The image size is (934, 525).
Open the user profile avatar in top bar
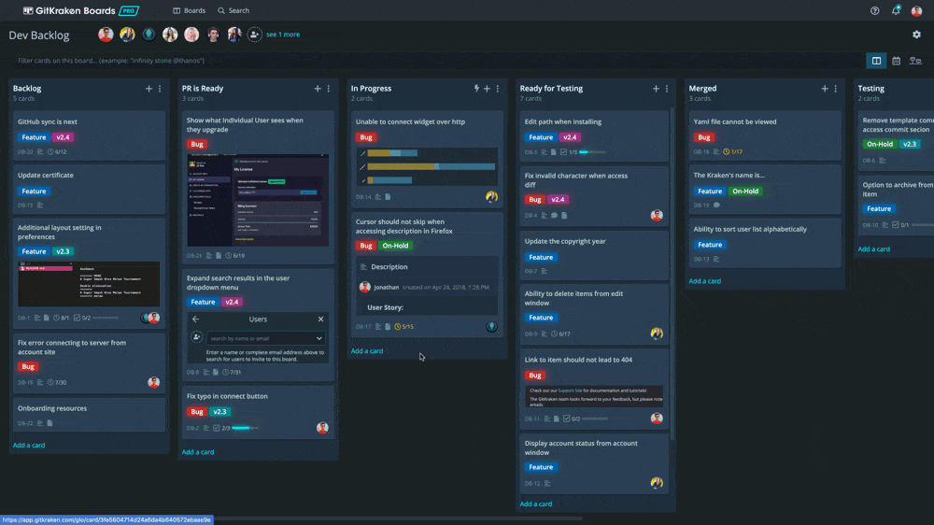917,10
